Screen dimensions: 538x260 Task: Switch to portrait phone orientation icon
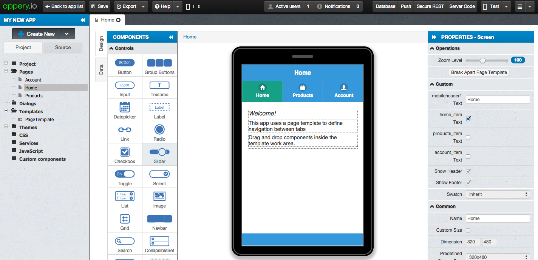point(188,6)
